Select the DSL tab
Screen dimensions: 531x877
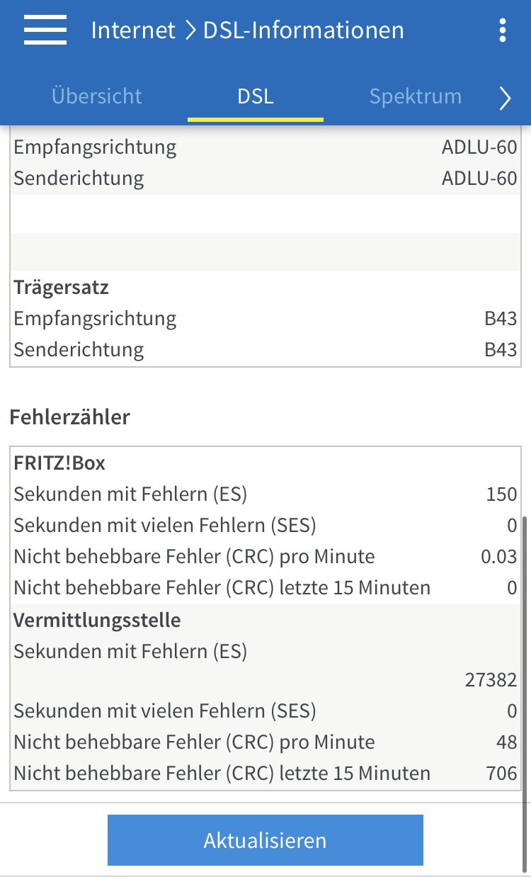point(256,96)
